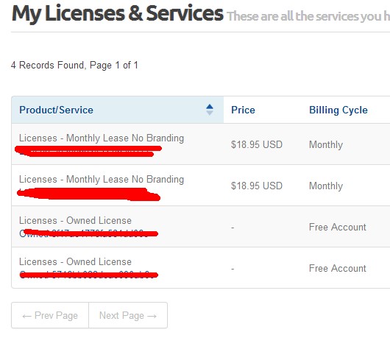Go to Prev Page
The width and height of the screenshot is (390, 338).
click(50, 316)
